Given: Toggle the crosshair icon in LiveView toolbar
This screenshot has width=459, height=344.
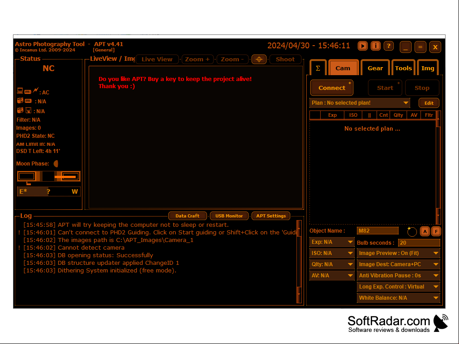Looking at the screenshot, I should (x=259, y=59).
